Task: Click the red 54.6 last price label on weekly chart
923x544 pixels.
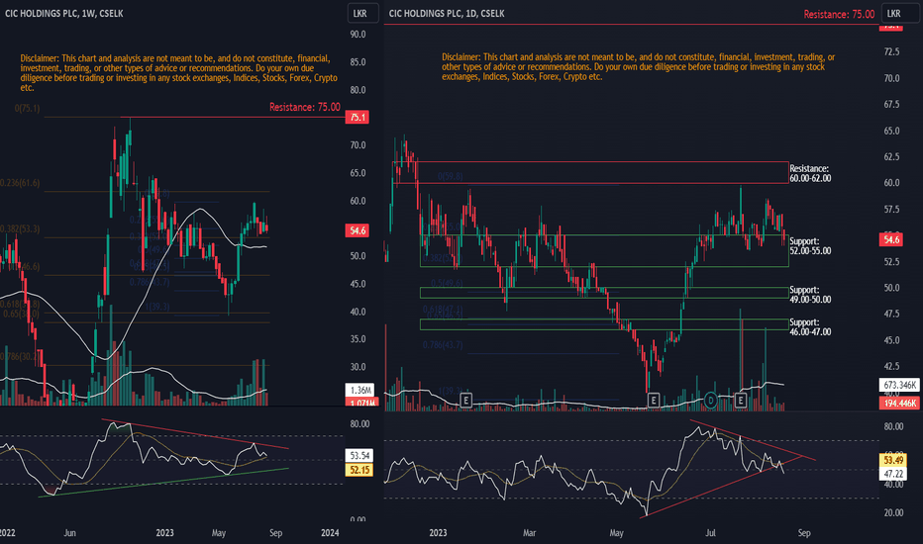Action: pos(358,230)
